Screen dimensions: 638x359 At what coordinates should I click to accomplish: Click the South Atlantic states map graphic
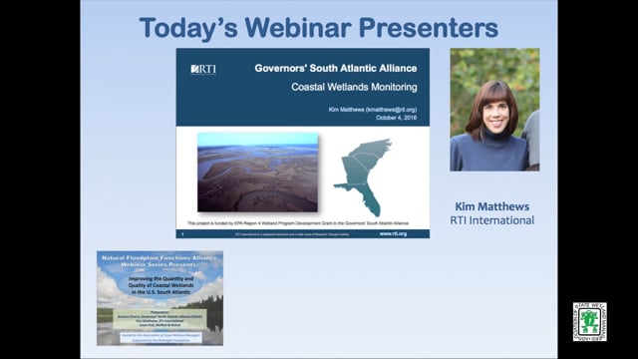pyautogui.click(x=362, y=178)
